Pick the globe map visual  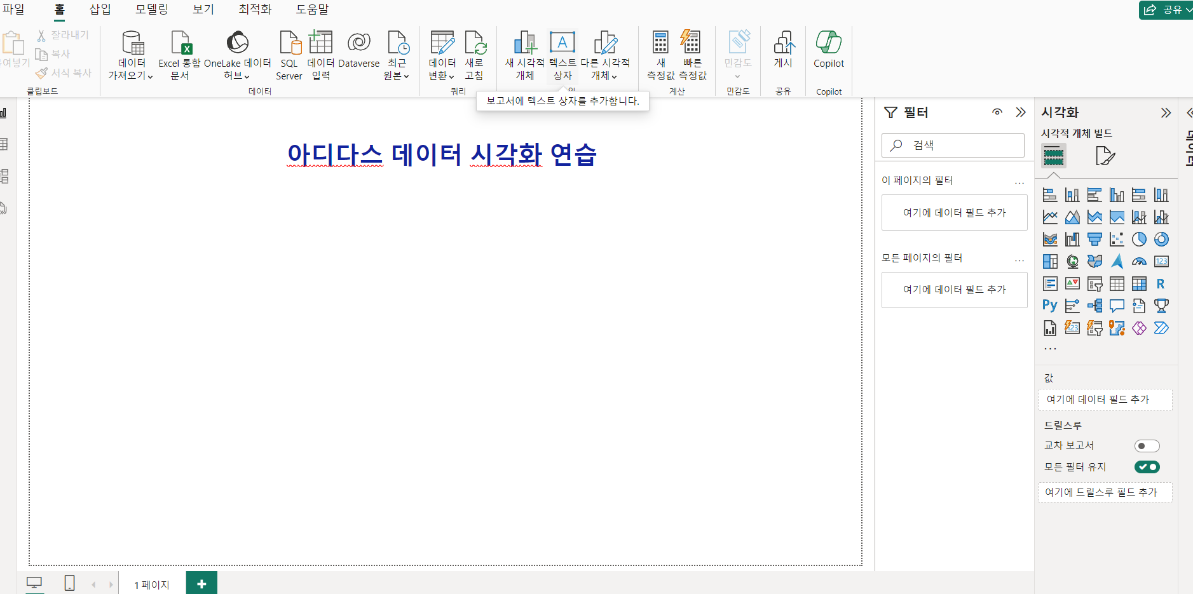click(x=1072, y=262)
